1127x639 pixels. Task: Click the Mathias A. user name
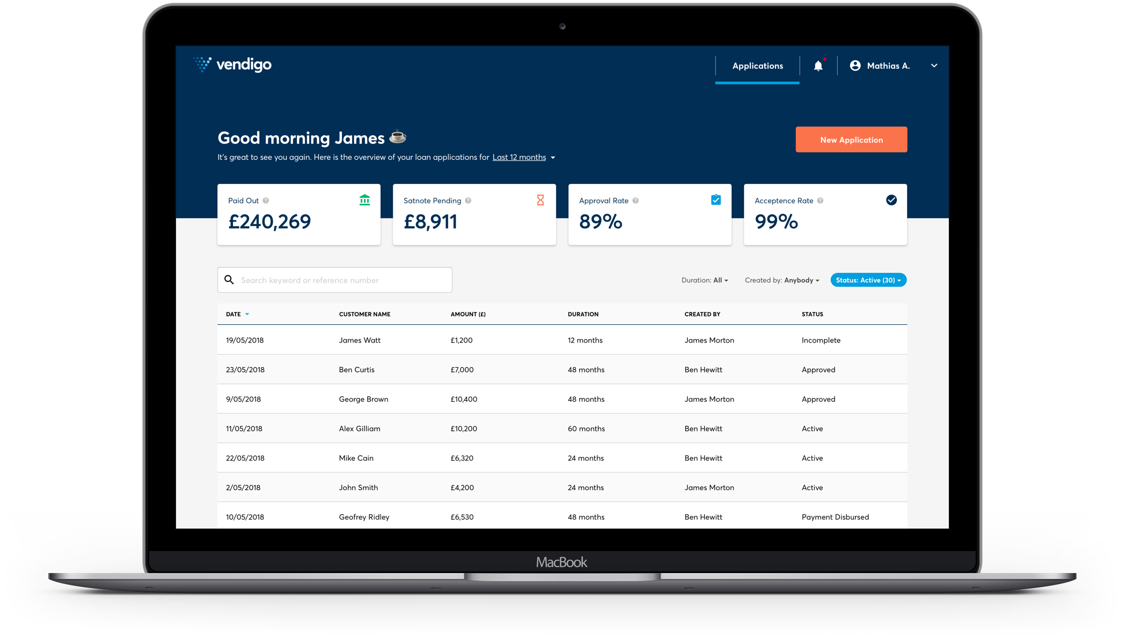point(888,65)
